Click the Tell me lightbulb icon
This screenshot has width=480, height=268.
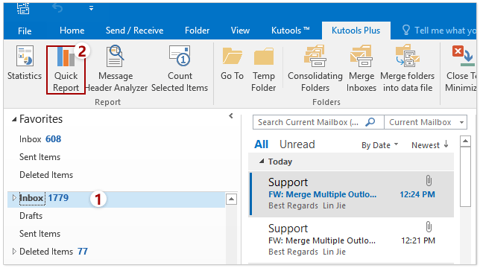pos(406,30)
